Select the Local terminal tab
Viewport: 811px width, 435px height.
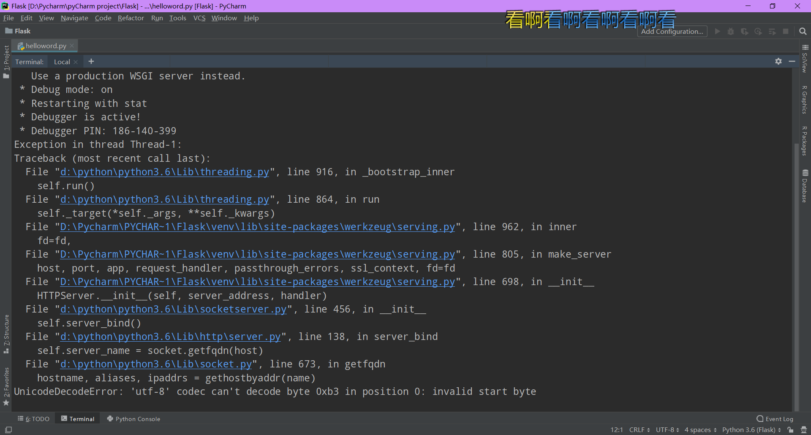[x=62, y=62]
